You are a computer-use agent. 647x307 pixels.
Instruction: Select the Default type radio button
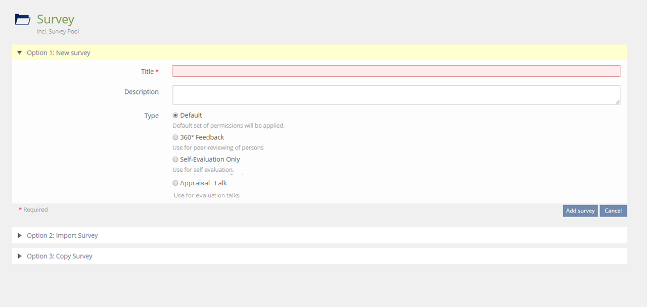coord(175,115)
